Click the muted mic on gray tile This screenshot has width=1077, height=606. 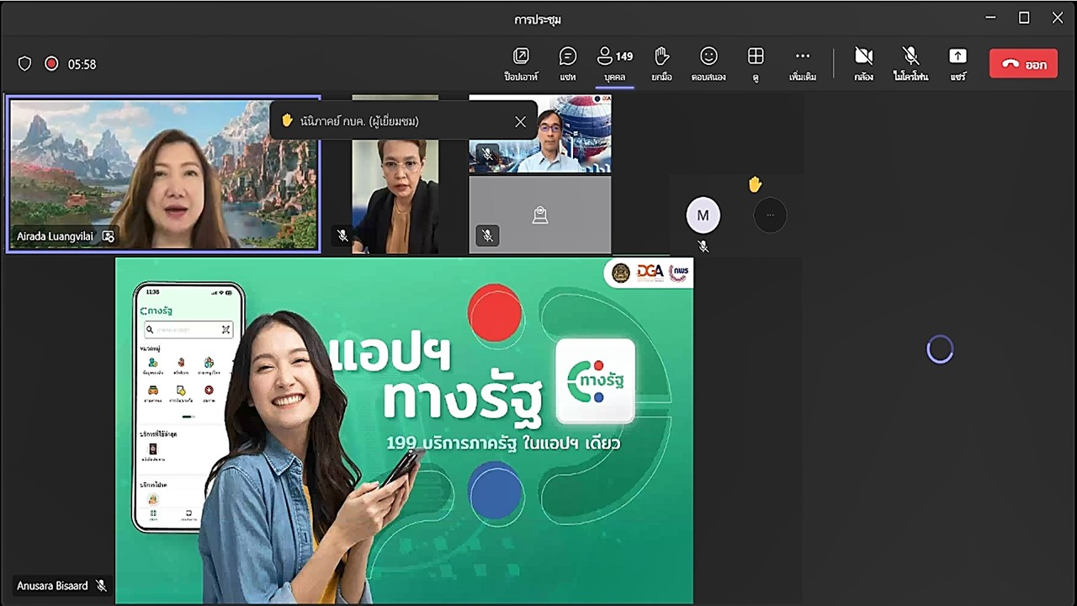coord(487,236)
